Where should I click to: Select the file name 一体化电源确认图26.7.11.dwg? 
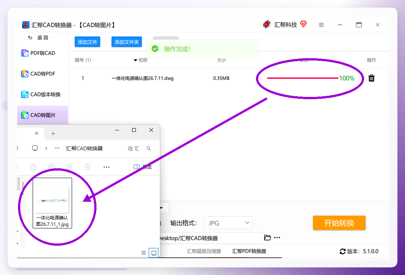tap(143, 78)
